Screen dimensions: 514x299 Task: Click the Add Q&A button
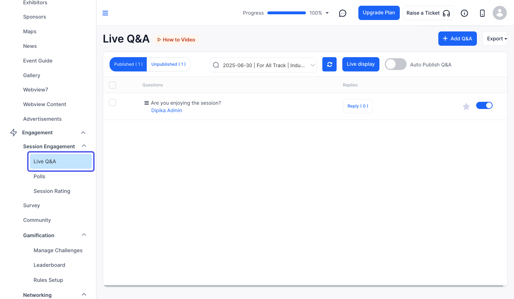tap(458, 39)
